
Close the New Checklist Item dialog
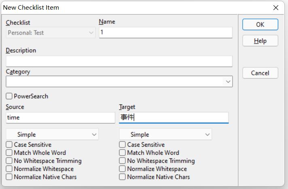(276, 8)
